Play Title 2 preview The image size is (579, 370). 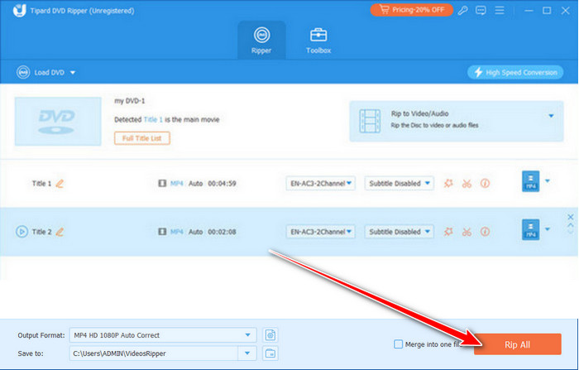(x=22, y=231)
